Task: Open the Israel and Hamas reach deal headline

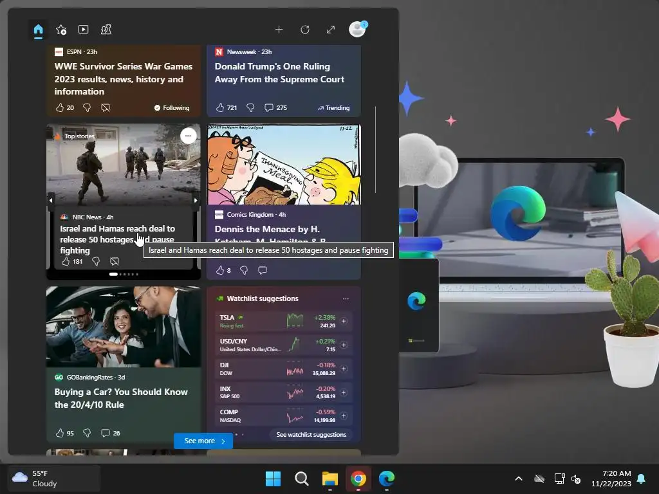Action: pos(117,239)
